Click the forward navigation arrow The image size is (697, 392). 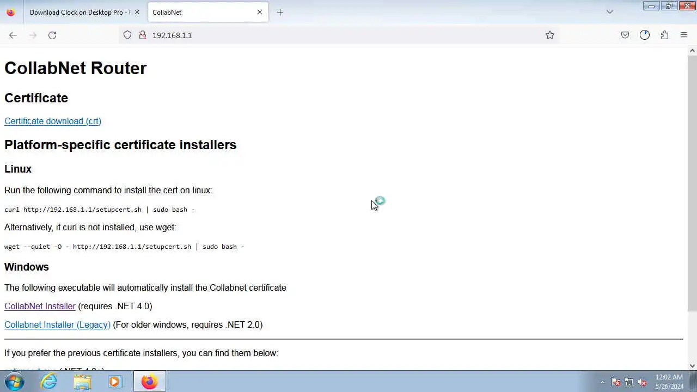[x=33, y=35]
